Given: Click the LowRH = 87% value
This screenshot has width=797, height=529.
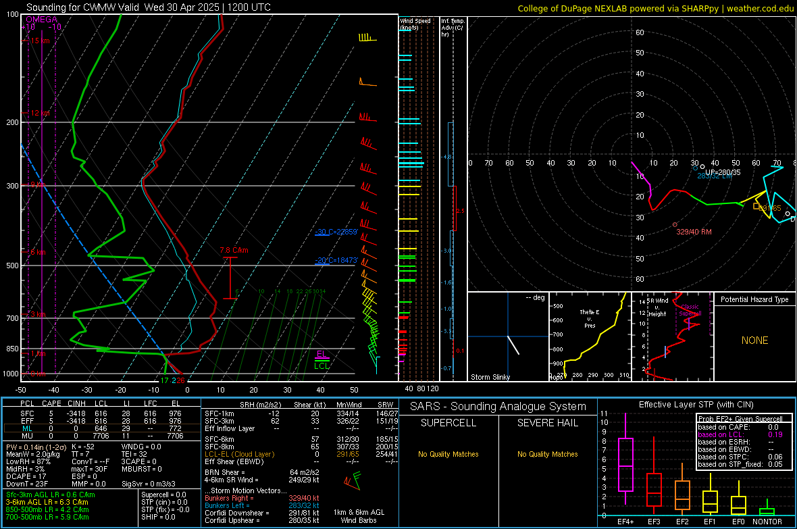Looking at the screenshot, I should click(x=28, y=461).
